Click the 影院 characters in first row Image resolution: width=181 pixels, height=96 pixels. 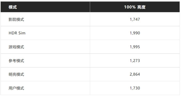coord(12,19)
